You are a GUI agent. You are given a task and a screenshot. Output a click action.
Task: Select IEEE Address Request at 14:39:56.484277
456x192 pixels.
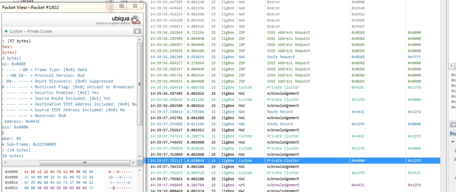point(295,63)
